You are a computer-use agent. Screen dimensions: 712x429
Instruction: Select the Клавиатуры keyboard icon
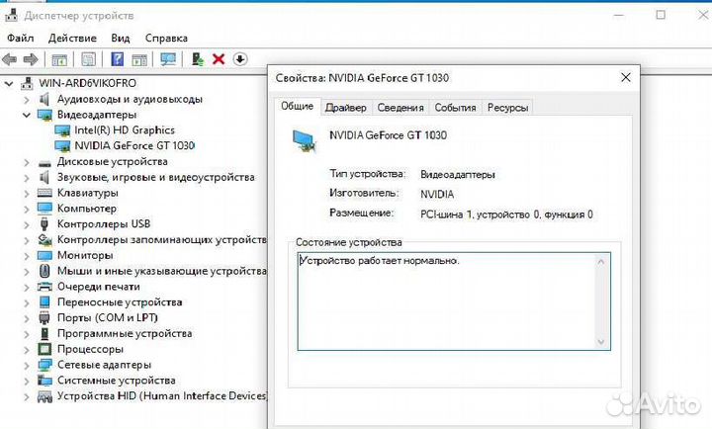[44, 193]
